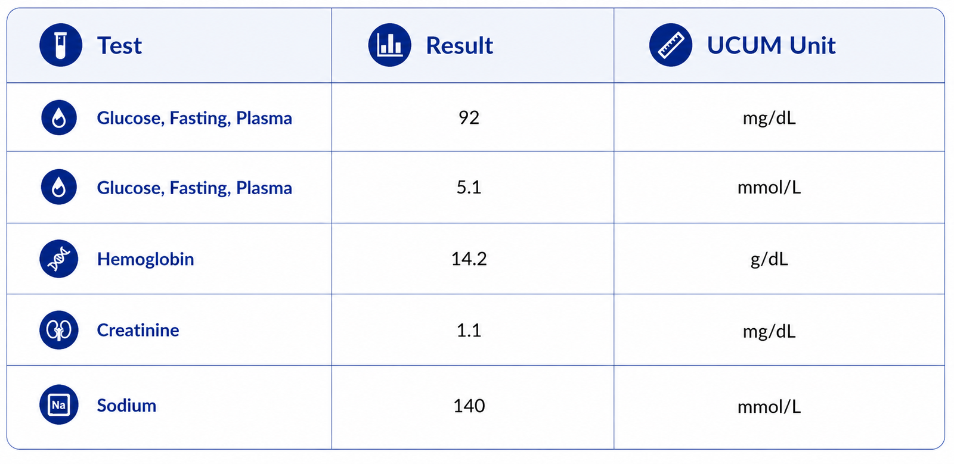Click the sodium result value 140
954x464 pixels.
(469, 406)
